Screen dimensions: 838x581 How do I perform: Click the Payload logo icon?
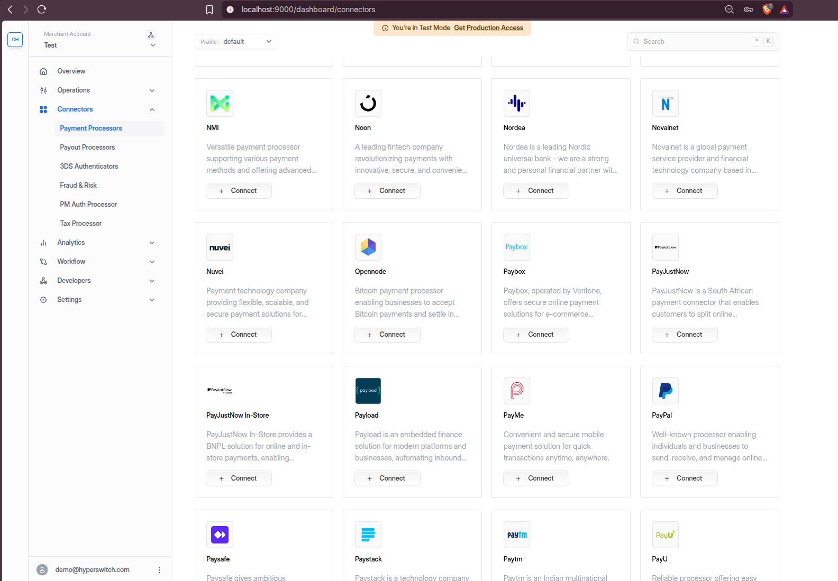368,391
